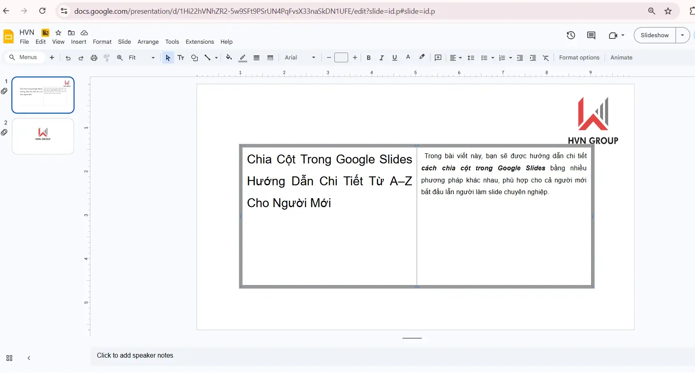Open the Print icon

tap(94, 57)
